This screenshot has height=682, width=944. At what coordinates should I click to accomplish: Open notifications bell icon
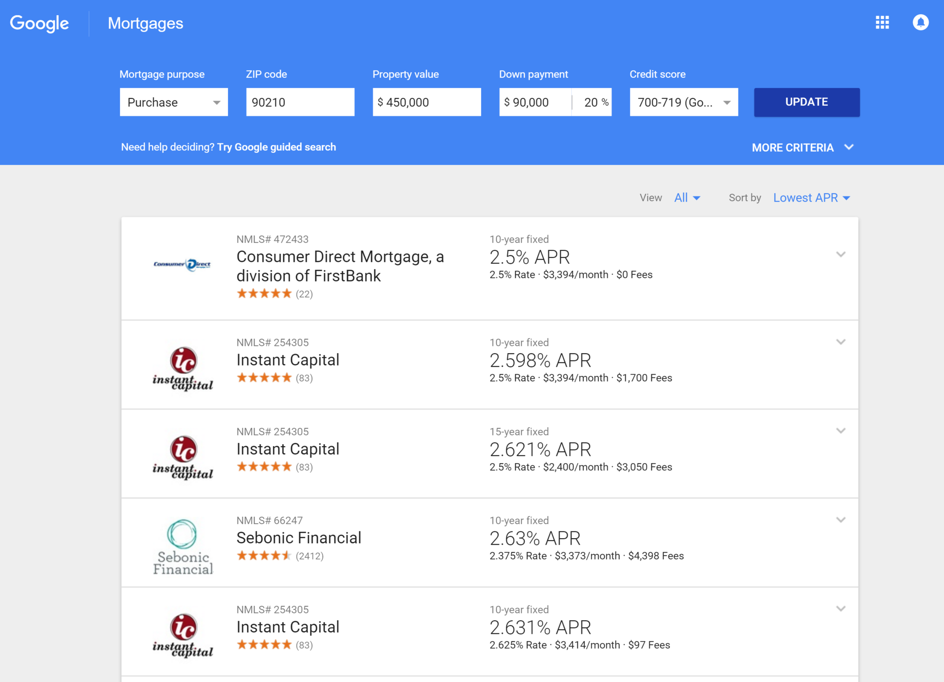(x=921, y=22)
